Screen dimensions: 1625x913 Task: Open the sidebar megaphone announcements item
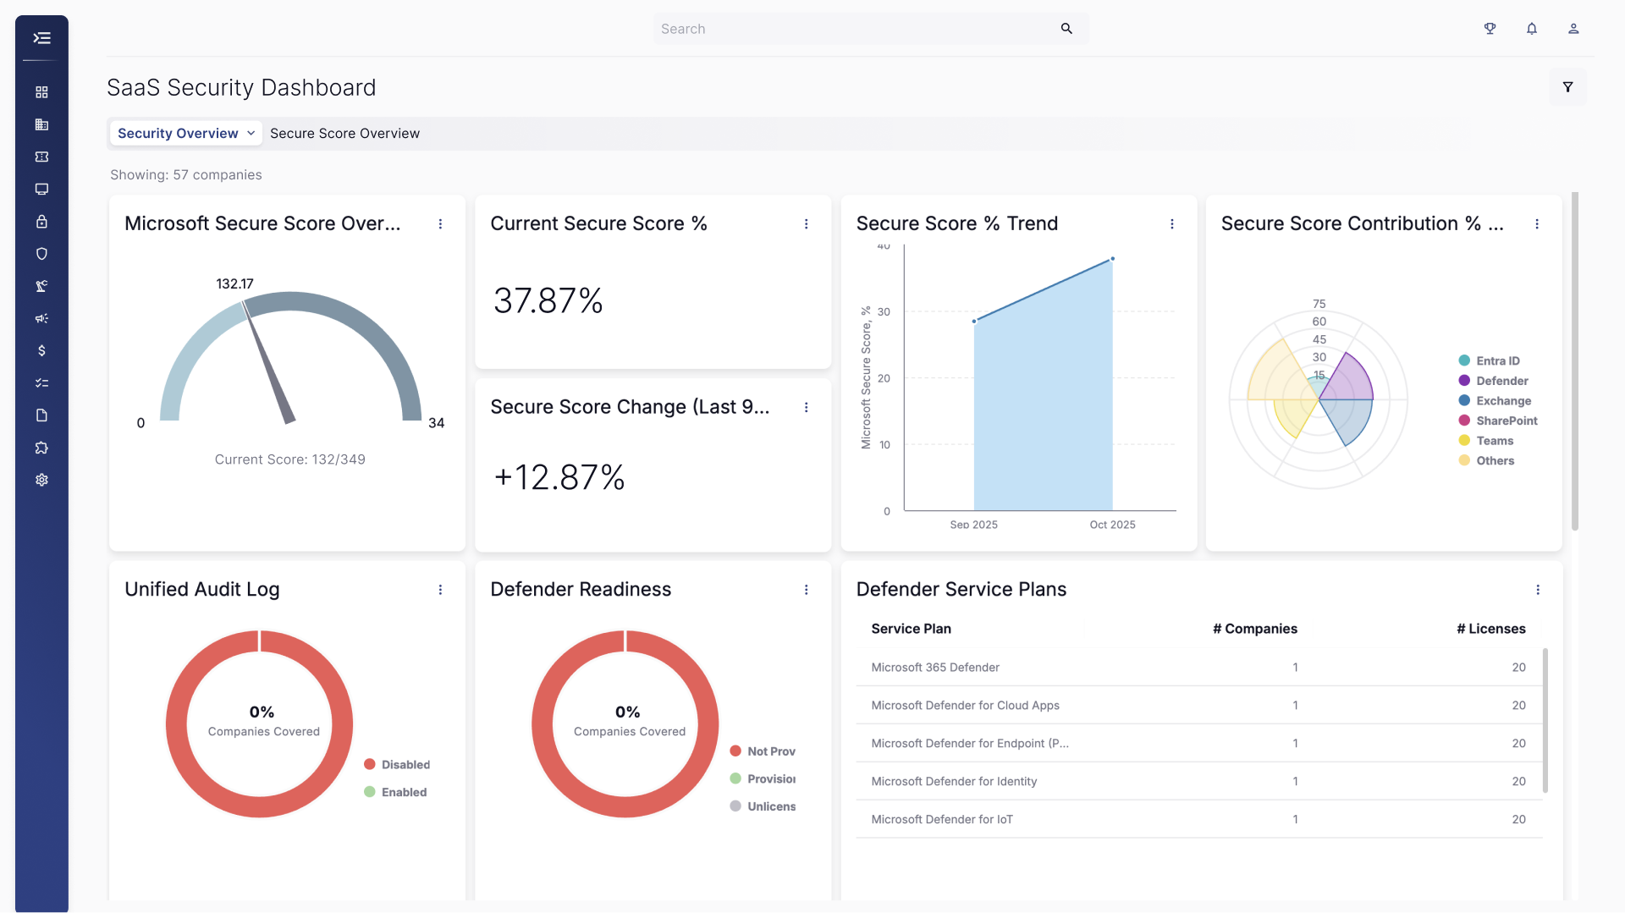(41, 318)
